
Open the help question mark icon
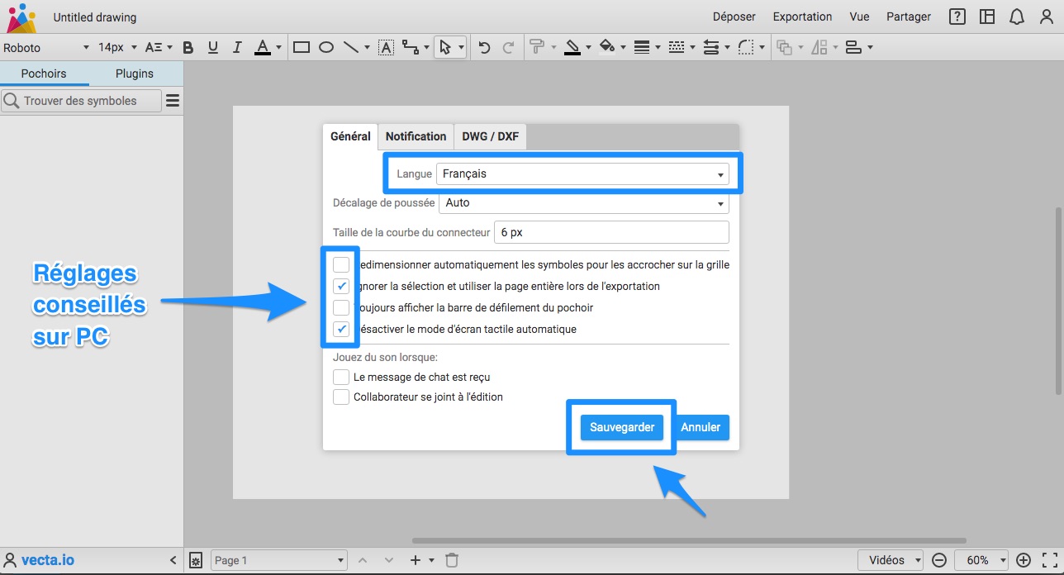tap(957, 17)
